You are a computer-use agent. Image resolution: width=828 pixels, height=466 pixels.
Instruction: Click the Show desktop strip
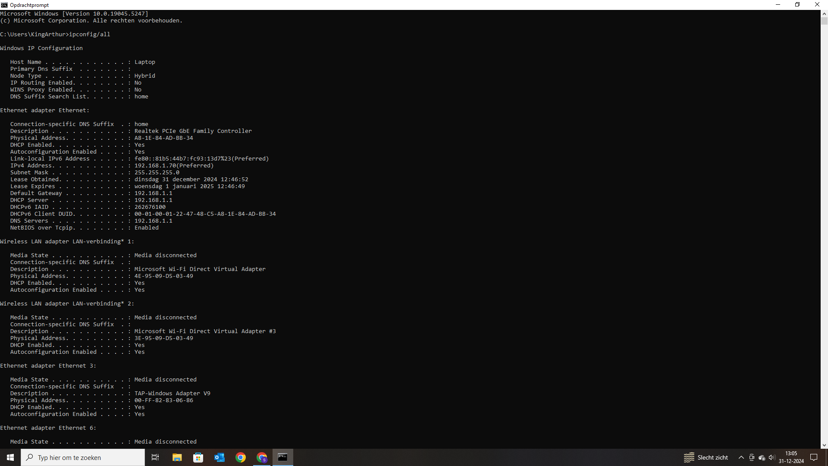[826, 457]
